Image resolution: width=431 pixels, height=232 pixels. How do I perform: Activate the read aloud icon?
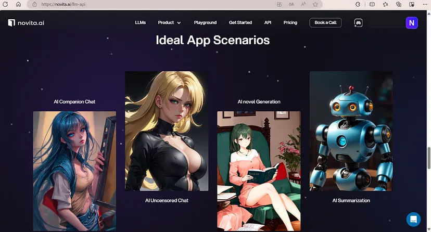303,4
